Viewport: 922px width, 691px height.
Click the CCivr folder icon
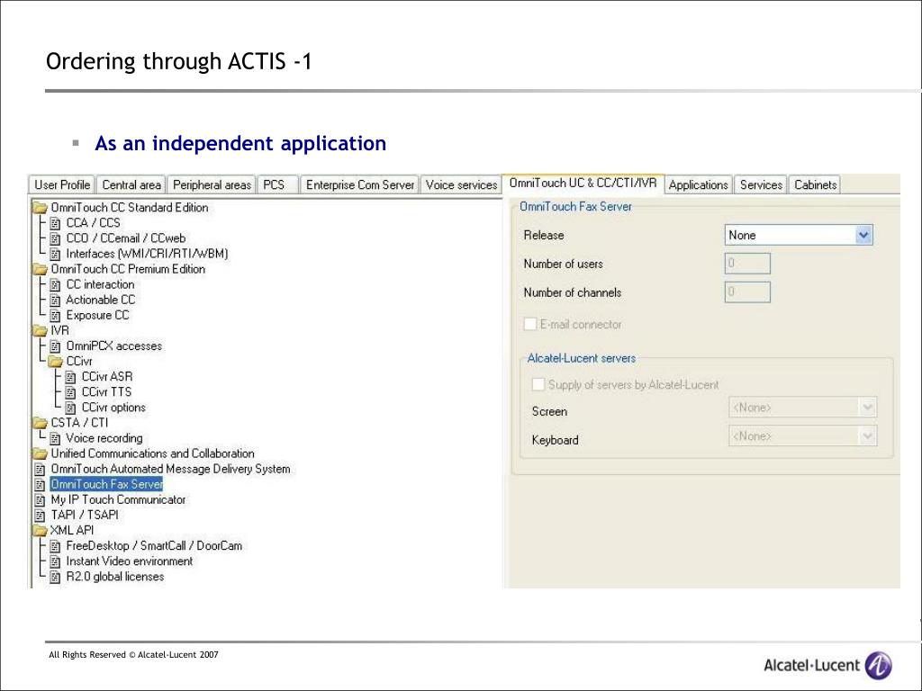[x=55, y=362]
